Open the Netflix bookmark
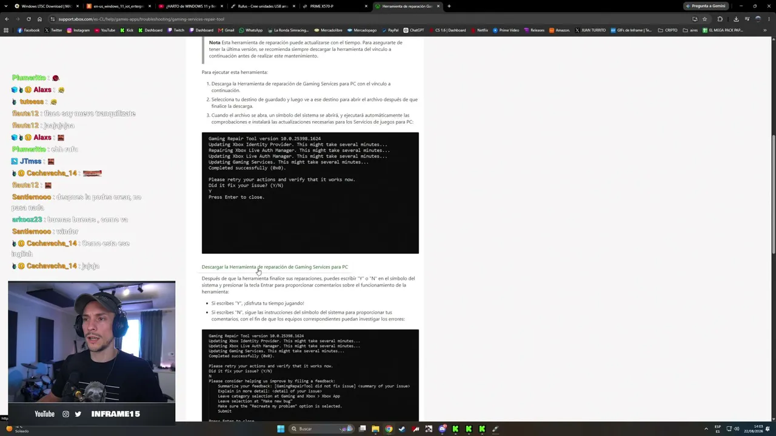The image size is (776, 436). (x=479, y=30)
